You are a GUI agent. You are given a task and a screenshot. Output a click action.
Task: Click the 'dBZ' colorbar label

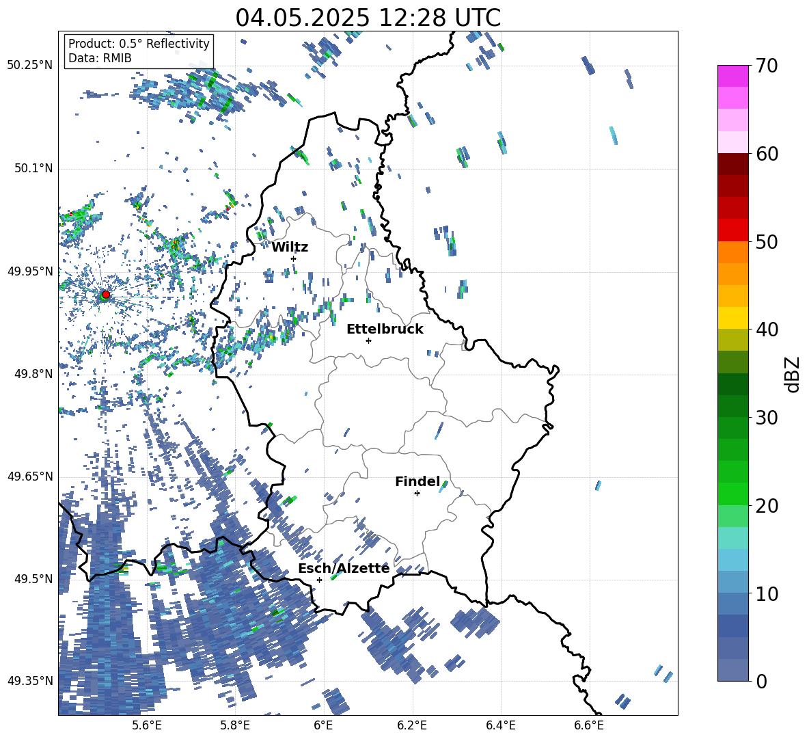(x=793, y=374)
